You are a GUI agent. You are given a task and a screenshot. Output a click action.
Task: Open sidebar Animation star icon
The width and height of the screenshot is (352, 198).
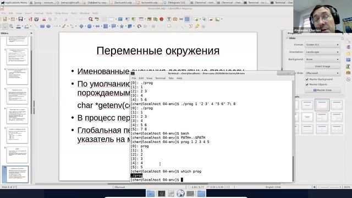pos(348,54)
